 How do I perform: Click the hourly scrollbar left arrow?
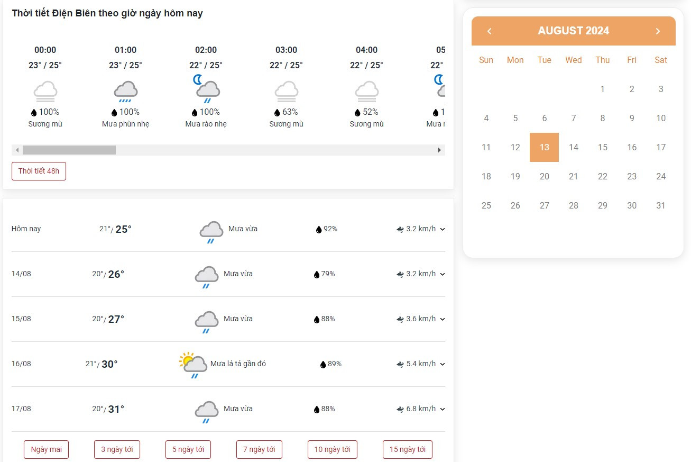click(x=17, y=150)
